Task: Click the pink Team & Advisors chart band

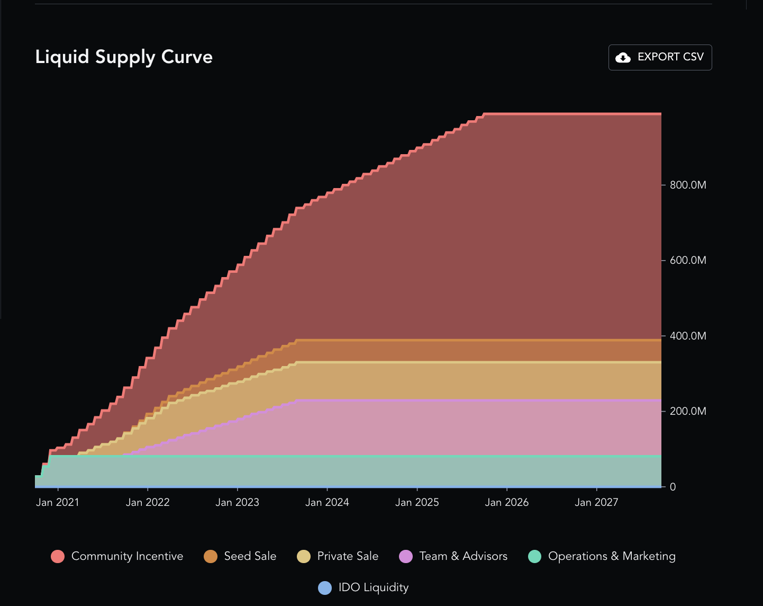Action: [476, 427]
